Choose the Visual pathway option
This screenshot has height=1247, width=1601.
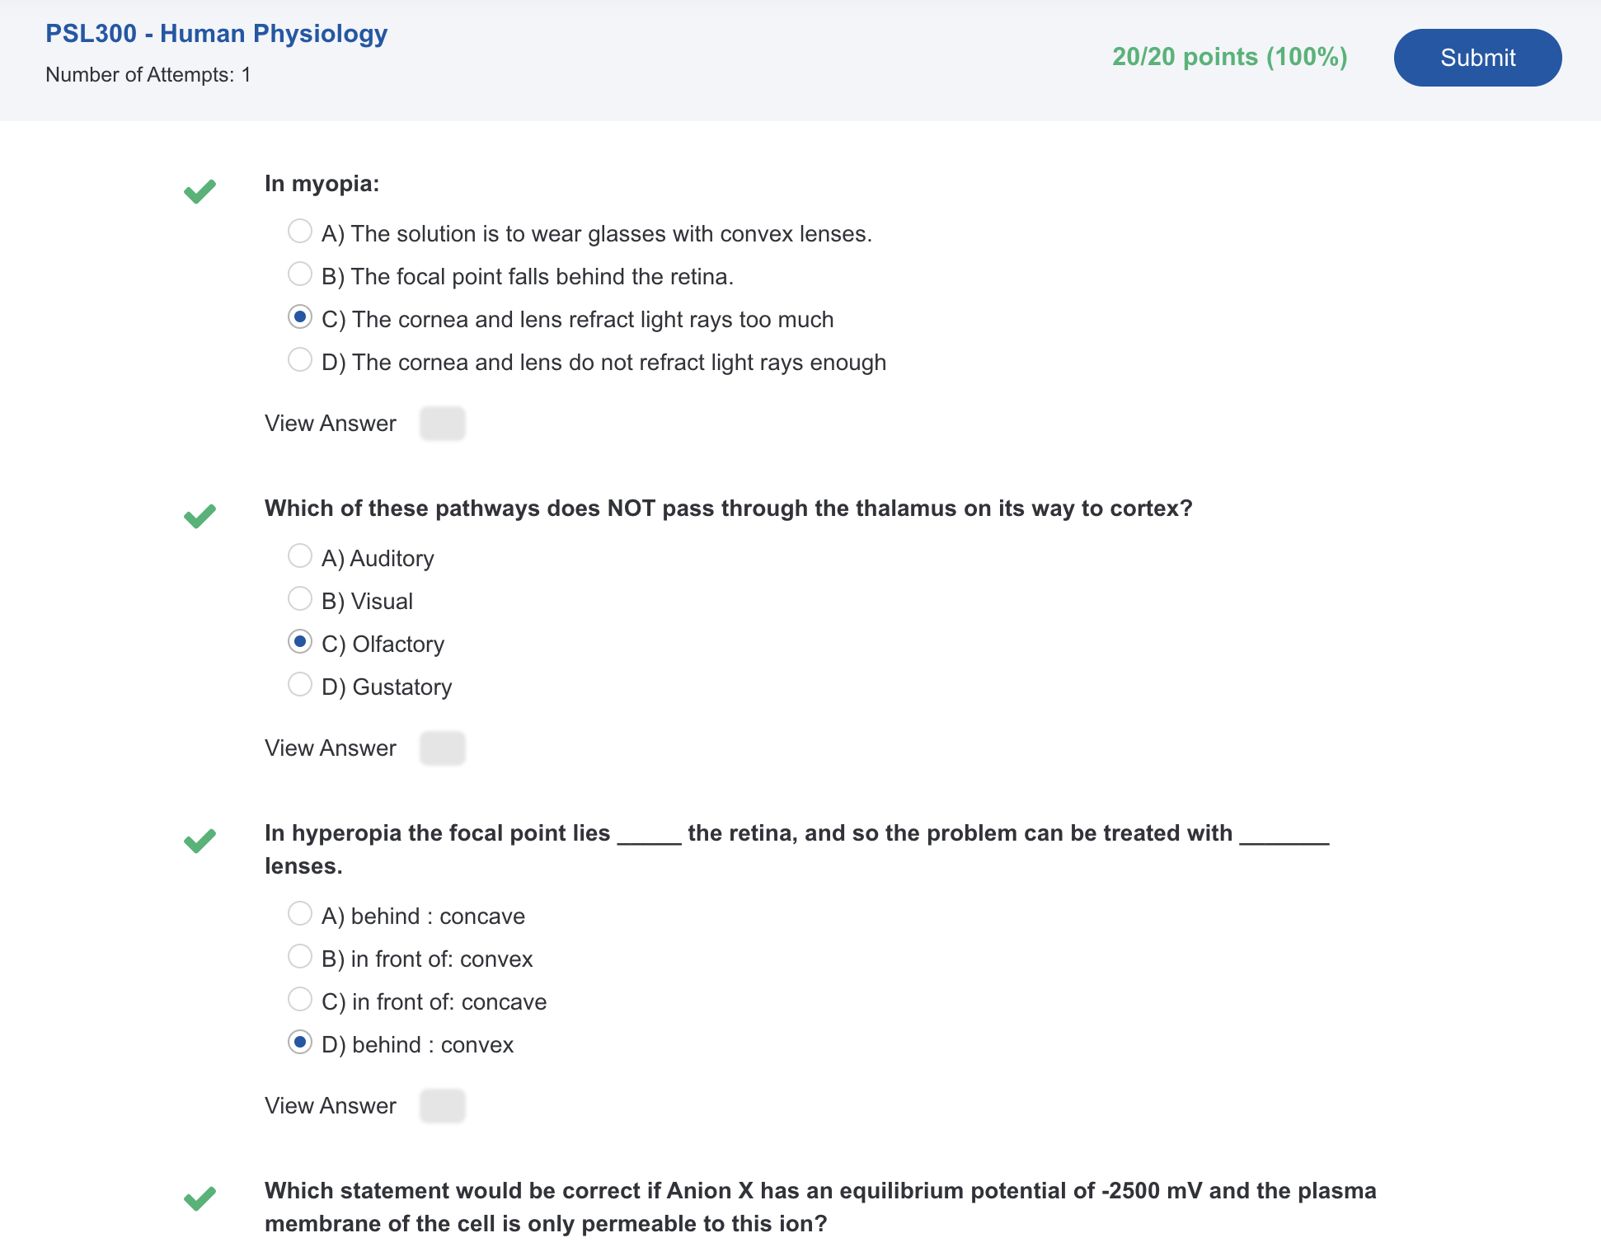tap(300, 598)
